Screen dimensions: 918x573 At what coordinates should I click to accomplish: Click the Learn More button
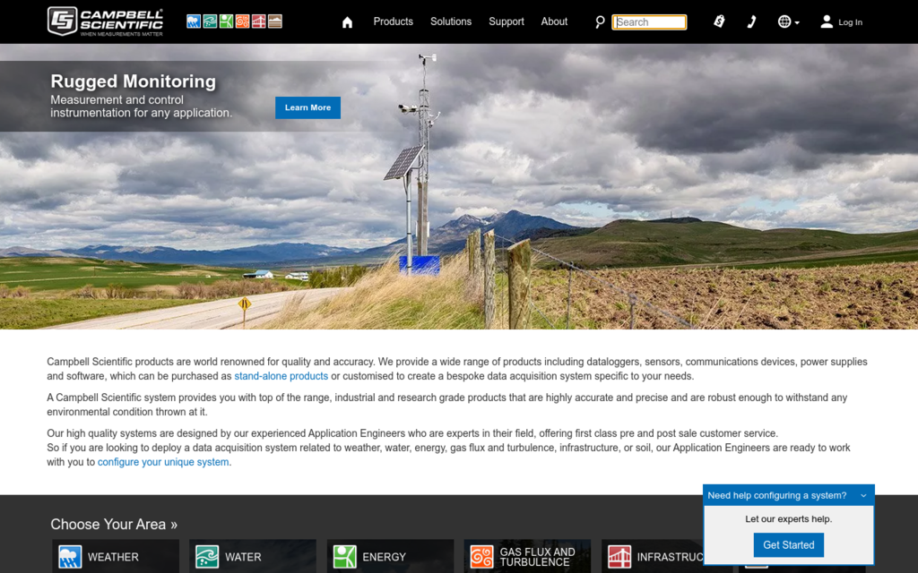click(x=307, y=107)
